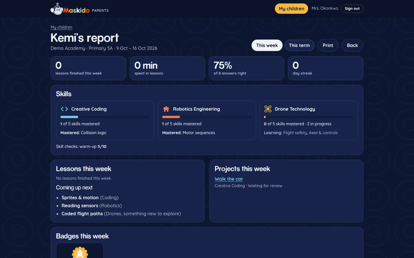Click the Robotics Engineering skill title
The height and width of the screenshot is (258, 414).
pyautogui.click(x=196, y=109)
